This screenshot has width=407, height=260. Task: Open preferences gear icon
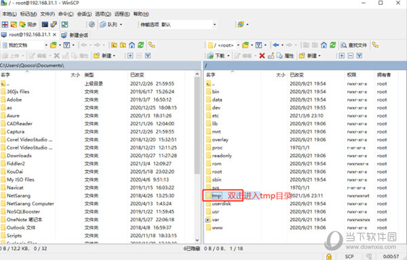click(92, 24)
